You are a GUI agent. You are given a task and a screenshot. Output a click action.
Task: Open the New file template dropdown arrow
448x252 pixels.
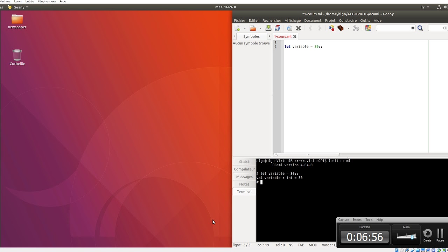click(x=245, y=28)
